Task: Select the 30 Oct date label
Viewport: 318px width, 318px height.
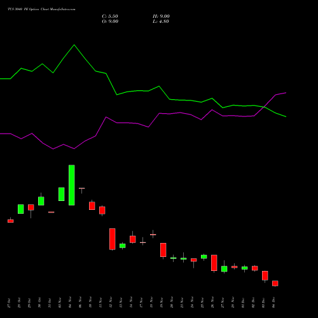Action: (39, 303)
